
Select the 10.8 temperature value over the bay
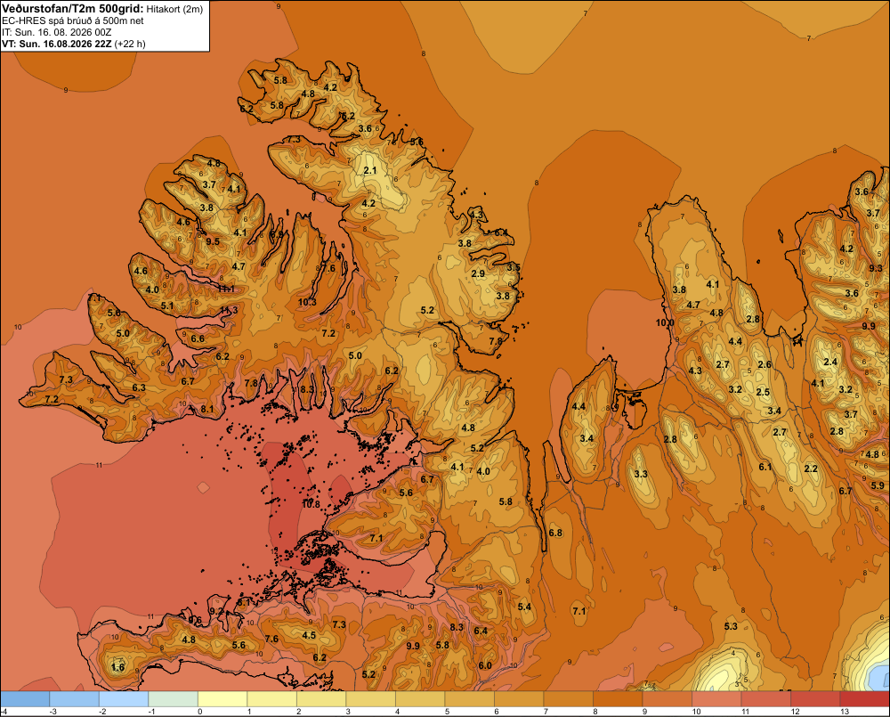click(311, 504)
